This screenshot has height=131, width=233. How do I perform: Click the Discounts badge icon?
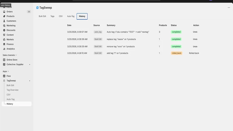(4, 30)
